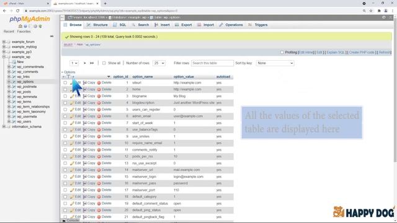Screen dimensions: 397x223
Task: Click the bookmark star in address bar
Action: click(x=371, y=11)
